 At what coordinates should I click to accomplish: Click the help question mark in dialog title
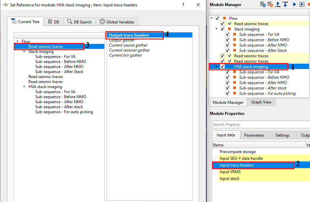coord(183,5)
